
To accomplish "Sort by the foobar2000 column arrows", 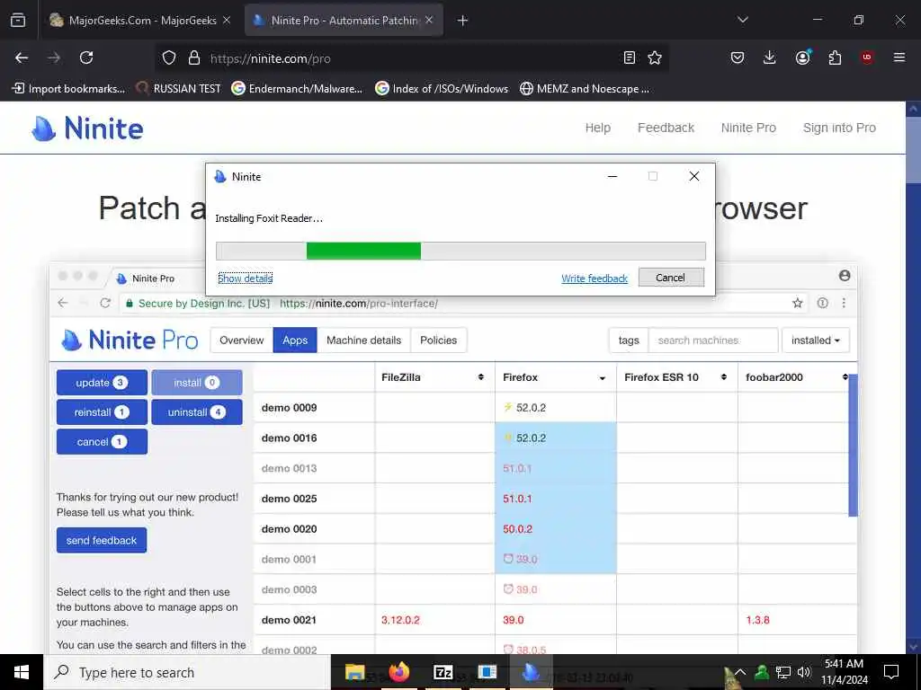I will tap(845, 377).
